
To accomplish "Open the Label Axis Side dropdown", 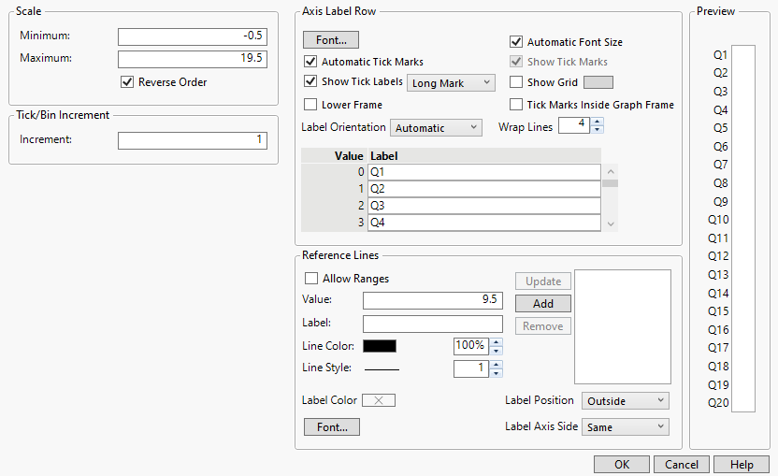I will pos(626,427).
